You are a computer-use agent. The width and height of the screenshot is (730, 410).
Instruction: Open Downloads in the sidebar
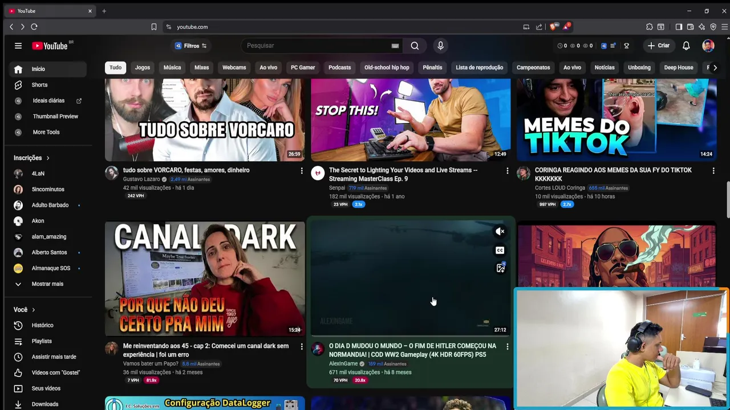(x=47, y=404)
